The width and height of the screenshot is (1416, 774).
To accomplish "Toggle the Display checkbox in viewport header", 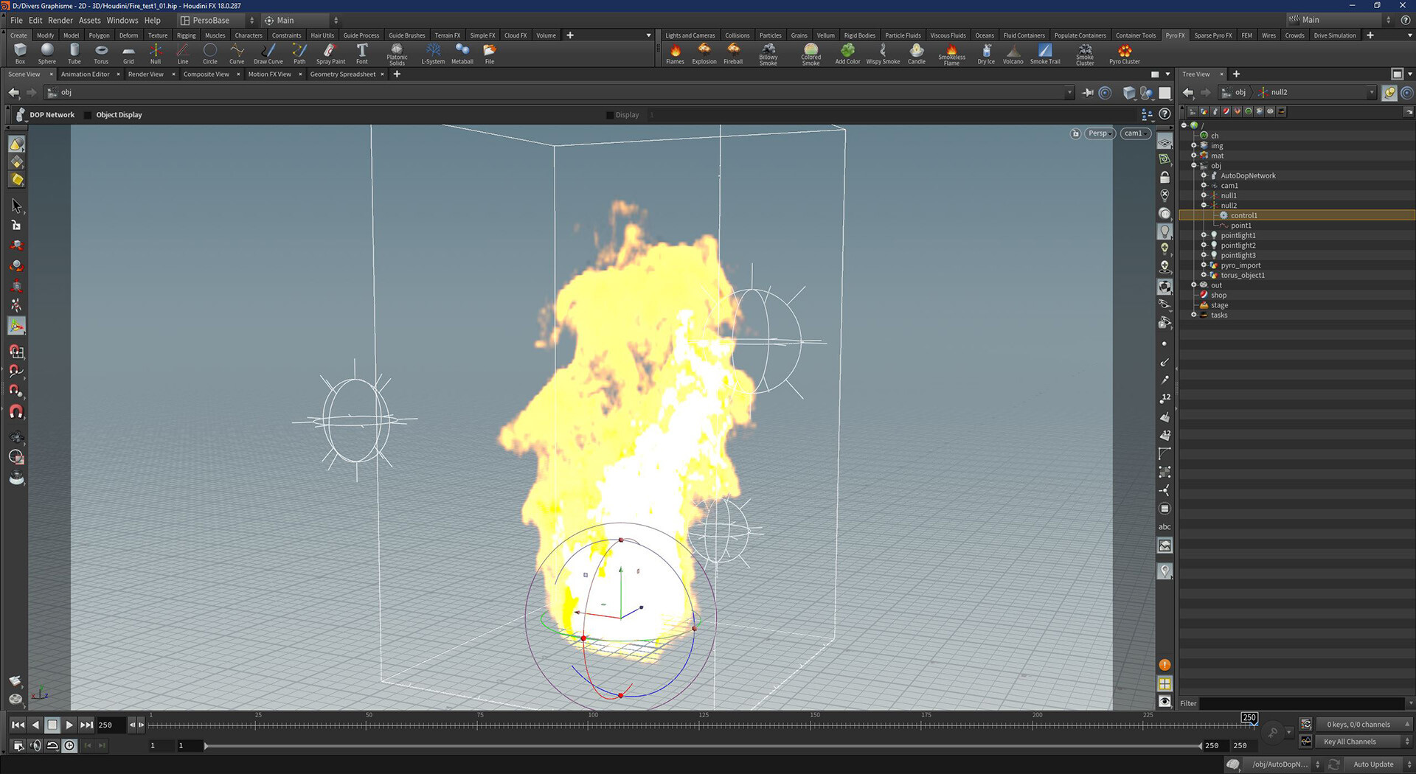I will pyautogui.click(x=609, y=115).
